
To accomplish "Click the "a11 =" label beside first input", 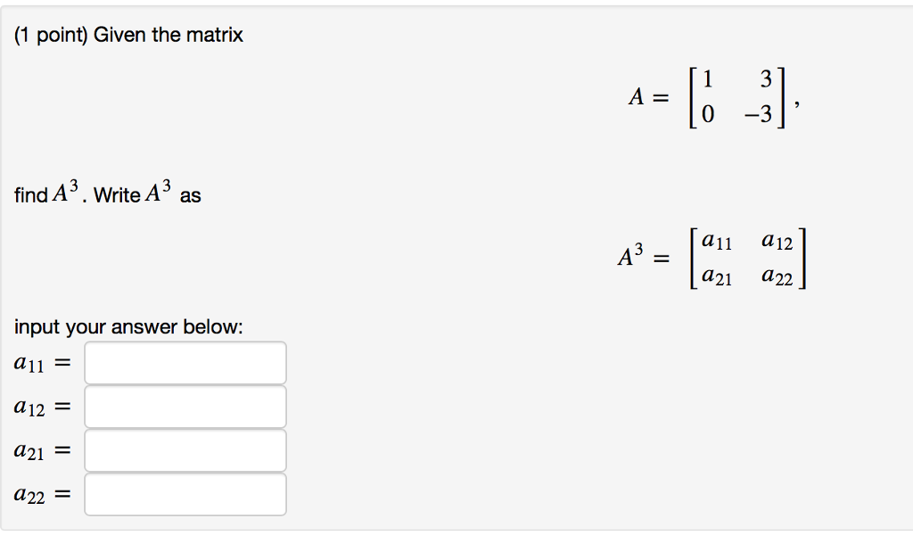I will click(42, 363).
